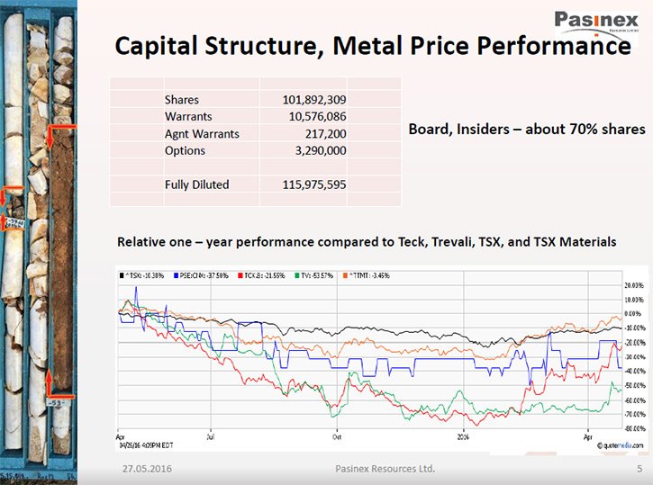Click the footer 'Pasinex Resources Ltd.'

[385, 469]
